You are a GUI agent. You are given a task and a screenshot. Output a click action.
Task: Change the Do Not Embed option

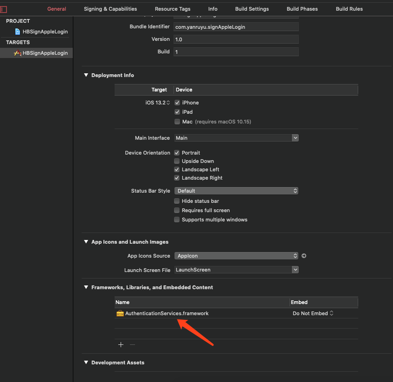click(x=313, y=313)
